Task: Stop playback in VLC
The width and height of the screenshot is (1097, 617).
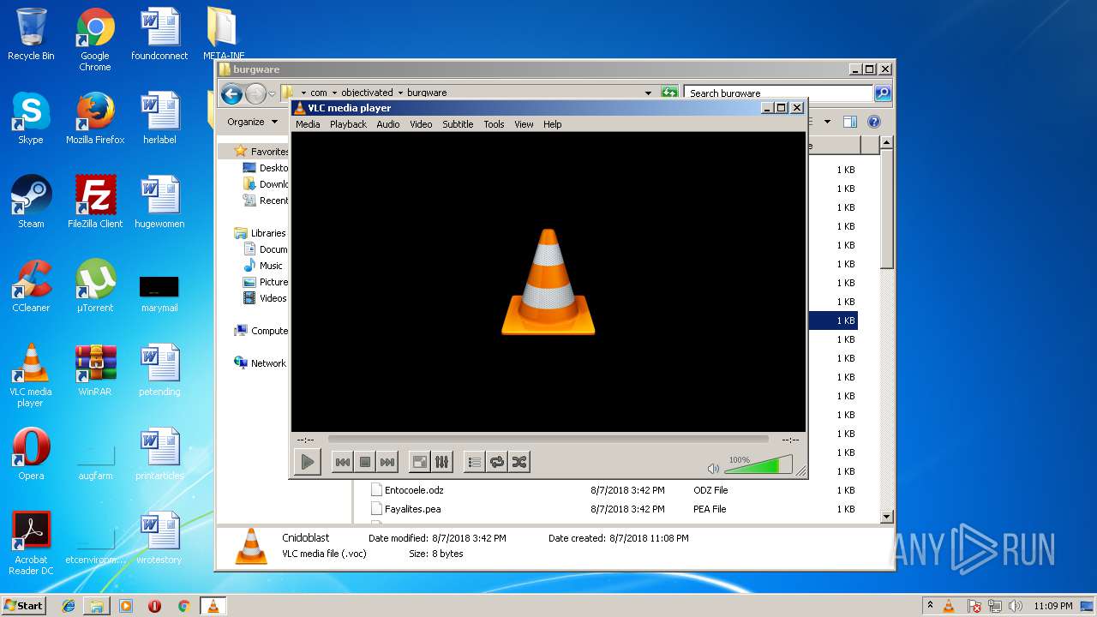Action: pos(365,462)
